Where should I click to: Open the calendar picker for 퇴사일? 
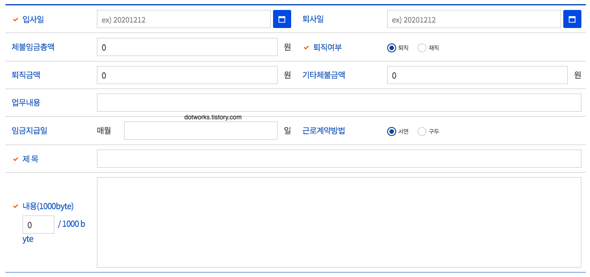pyautogui.click(x=572, y=19)
